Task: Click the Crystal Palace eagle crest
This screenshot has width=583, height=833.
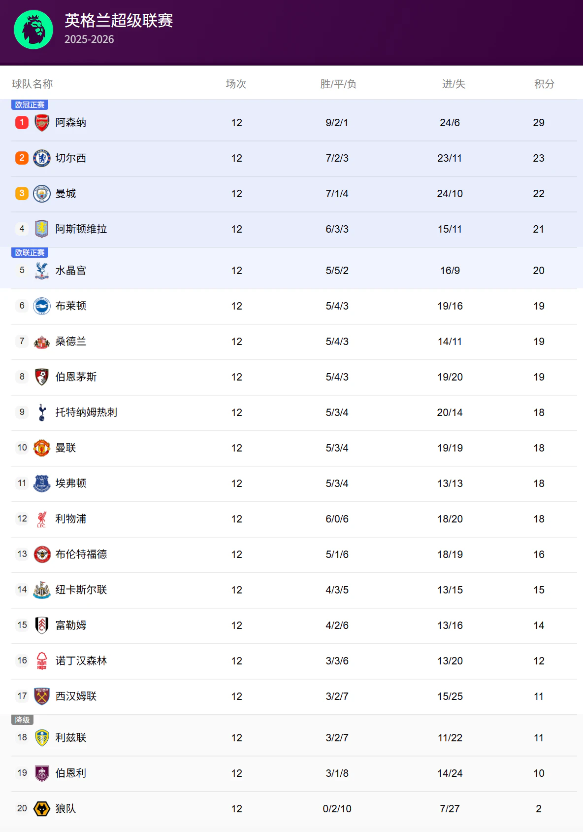Action: (x=42, y=270)
